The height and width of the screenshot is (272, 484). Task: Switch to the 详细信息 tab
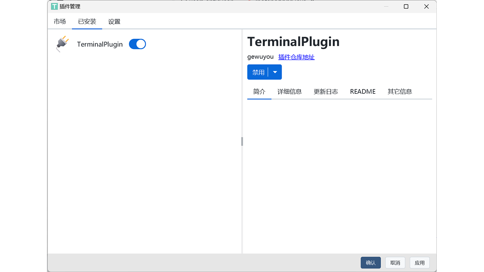click(x=289, y=91)
